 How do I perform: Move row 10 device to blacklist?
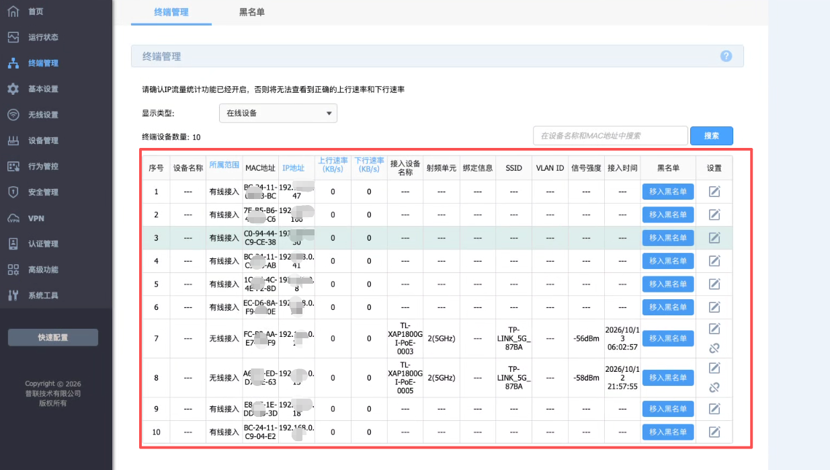668,432
